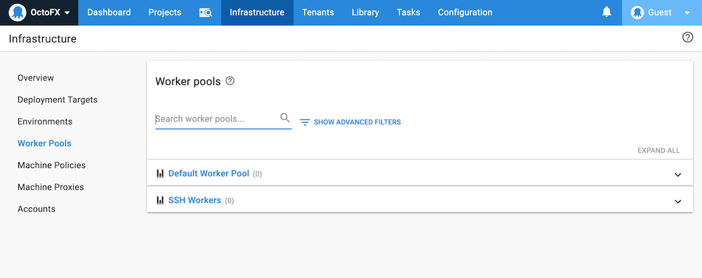Viewport: 702px width, 278px height.
Task: Click the SSH Workers pool icon
Action: [x=160, y=200]
